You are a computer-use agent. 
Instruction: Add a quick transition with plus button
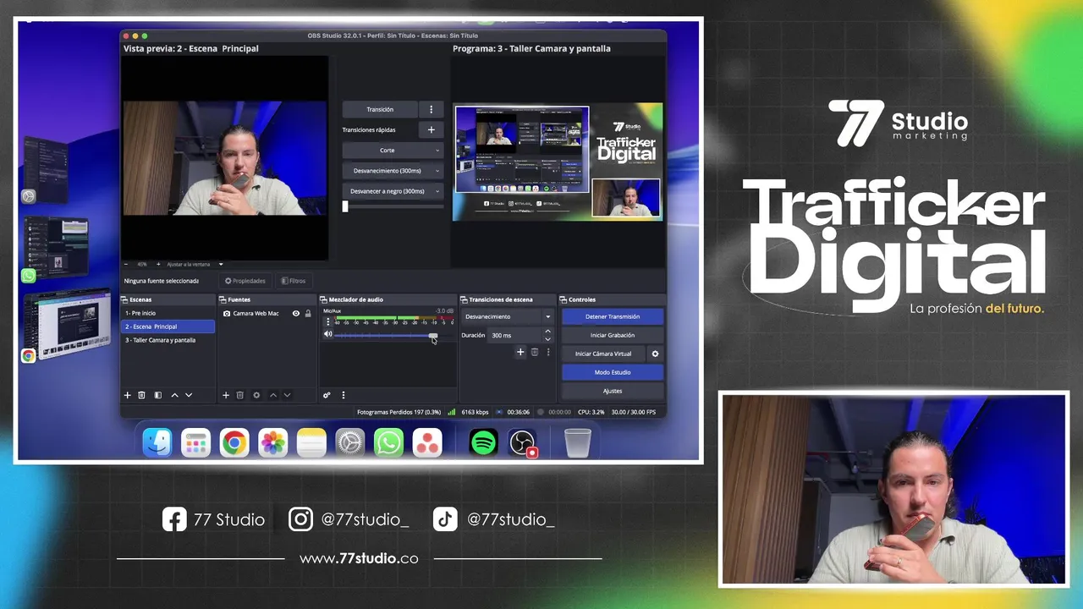point(431,129)
